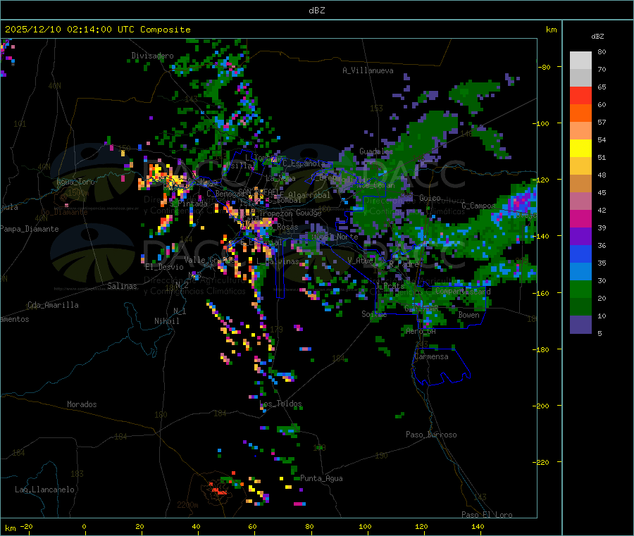Click the 5 value label in the legend

click(599, 333)
